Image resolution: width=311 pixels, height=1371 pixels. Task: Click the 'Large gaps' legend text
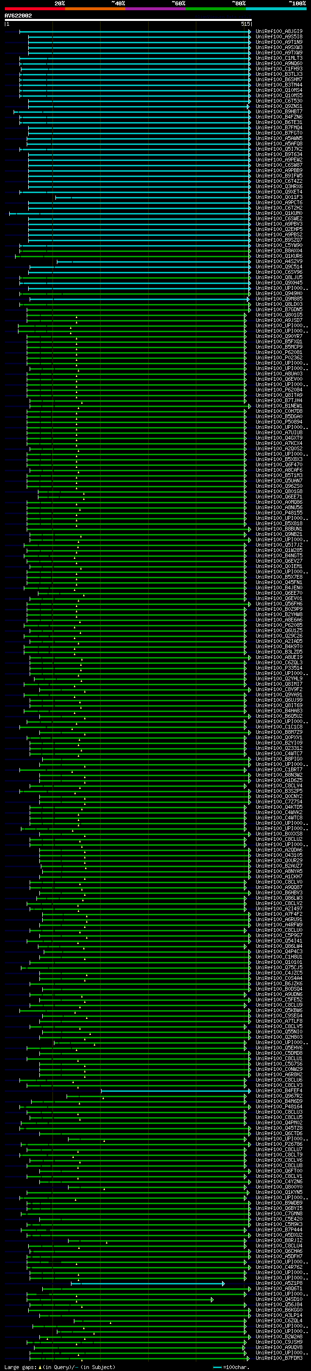(20, 1367)
